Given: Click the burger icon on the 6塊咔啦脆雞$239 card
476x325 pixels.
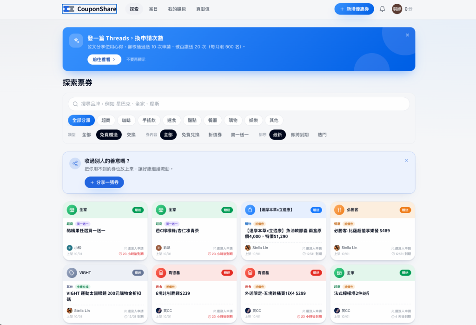Looking at the screenshot, I should pyautogui.click(x=161, y=273).
